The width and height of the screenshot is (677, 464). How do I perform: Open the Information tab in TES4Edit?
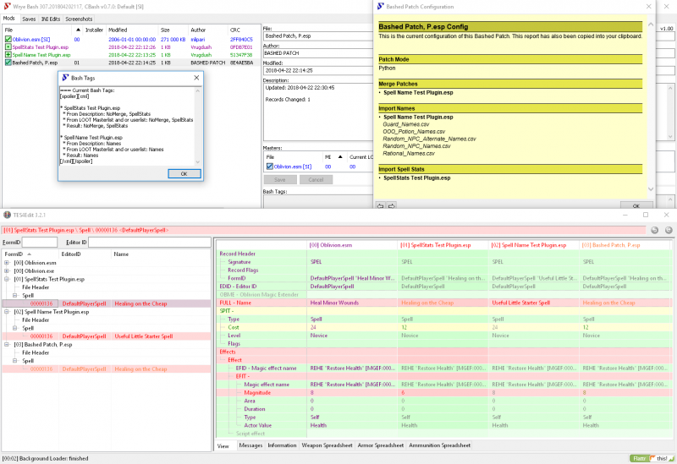point(282,445)
